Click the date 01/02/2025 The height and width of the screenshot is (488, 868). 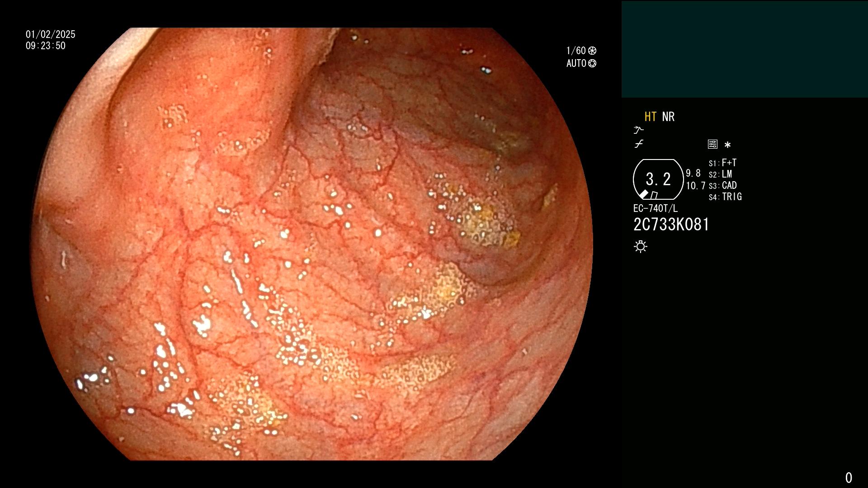[x=51, y=34]
